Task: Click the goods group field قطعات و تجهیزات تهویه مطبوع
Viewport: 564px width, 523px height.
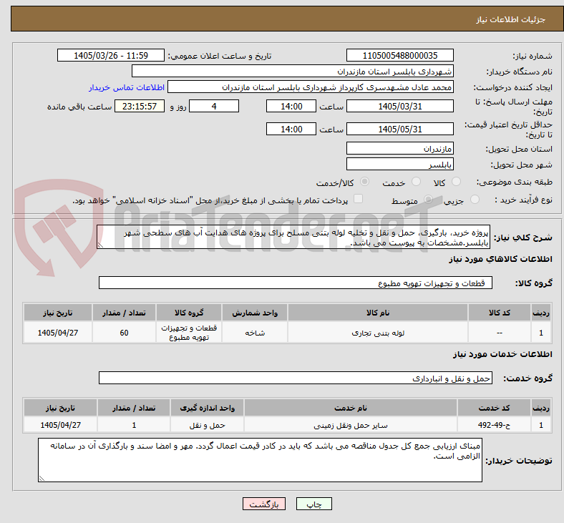Action: 296,283
